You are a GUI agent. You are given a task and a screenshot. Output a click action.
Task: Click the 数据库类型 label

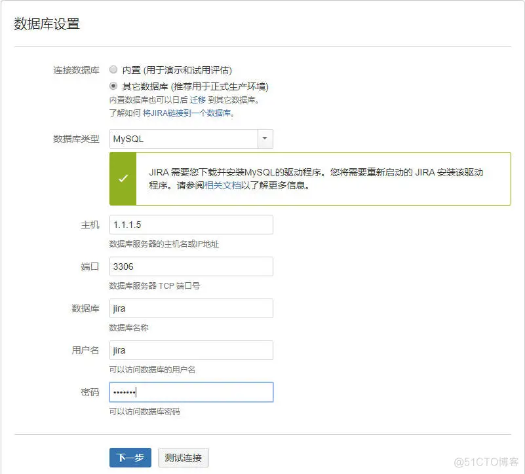(76, 139)
